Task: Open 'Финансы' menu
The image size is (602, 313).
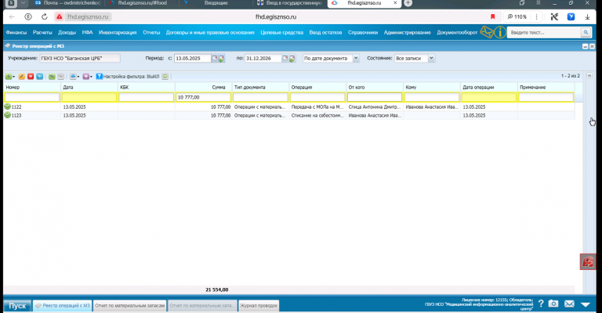Action: [16, 33]
